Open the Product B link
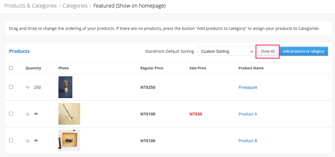Image resolution: width=335 pixels, height=157 pixels. [248, 140]
